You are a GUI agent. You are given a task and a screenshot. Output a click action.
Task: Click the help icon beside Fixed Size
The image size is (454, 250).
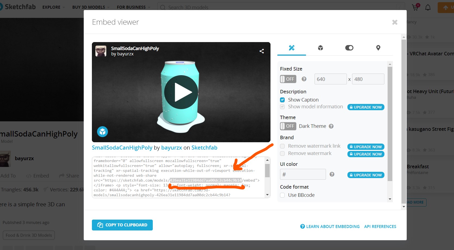[x=304, y=79]
